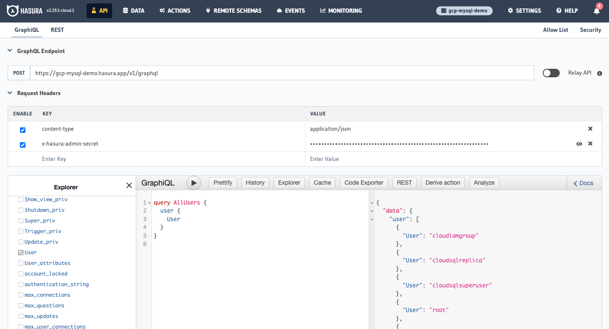Open the Security link
609x329 pixels.
[x=590, y=30]
